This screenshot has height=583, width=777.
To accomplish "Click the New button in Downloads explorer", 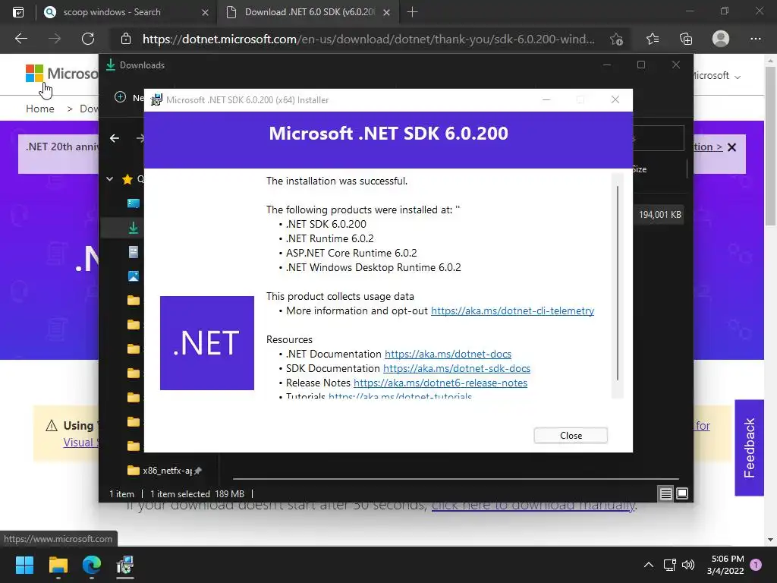I will pos(129,97).
